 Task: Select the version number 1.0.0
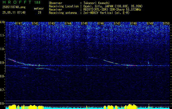click(37, 2)
